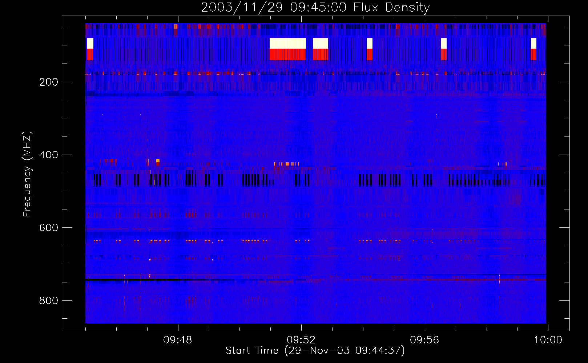Click the 600 frequency tick label
The image size is (588, 363).
pos(49,228)
